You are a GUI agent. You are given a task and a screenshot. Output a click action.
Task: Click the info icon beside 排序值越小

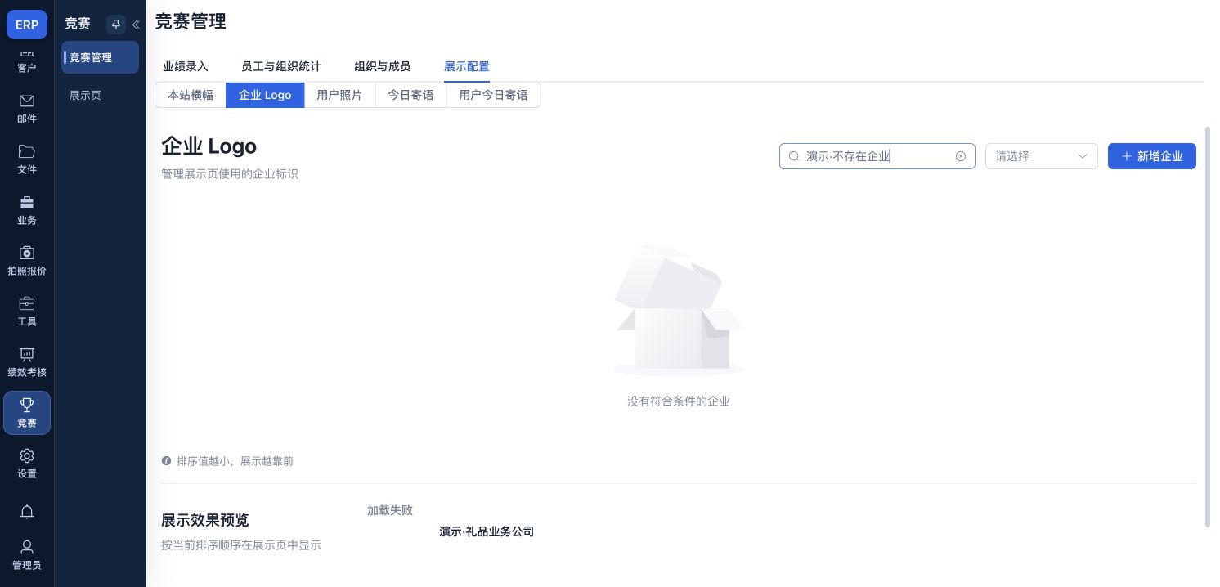167,461
